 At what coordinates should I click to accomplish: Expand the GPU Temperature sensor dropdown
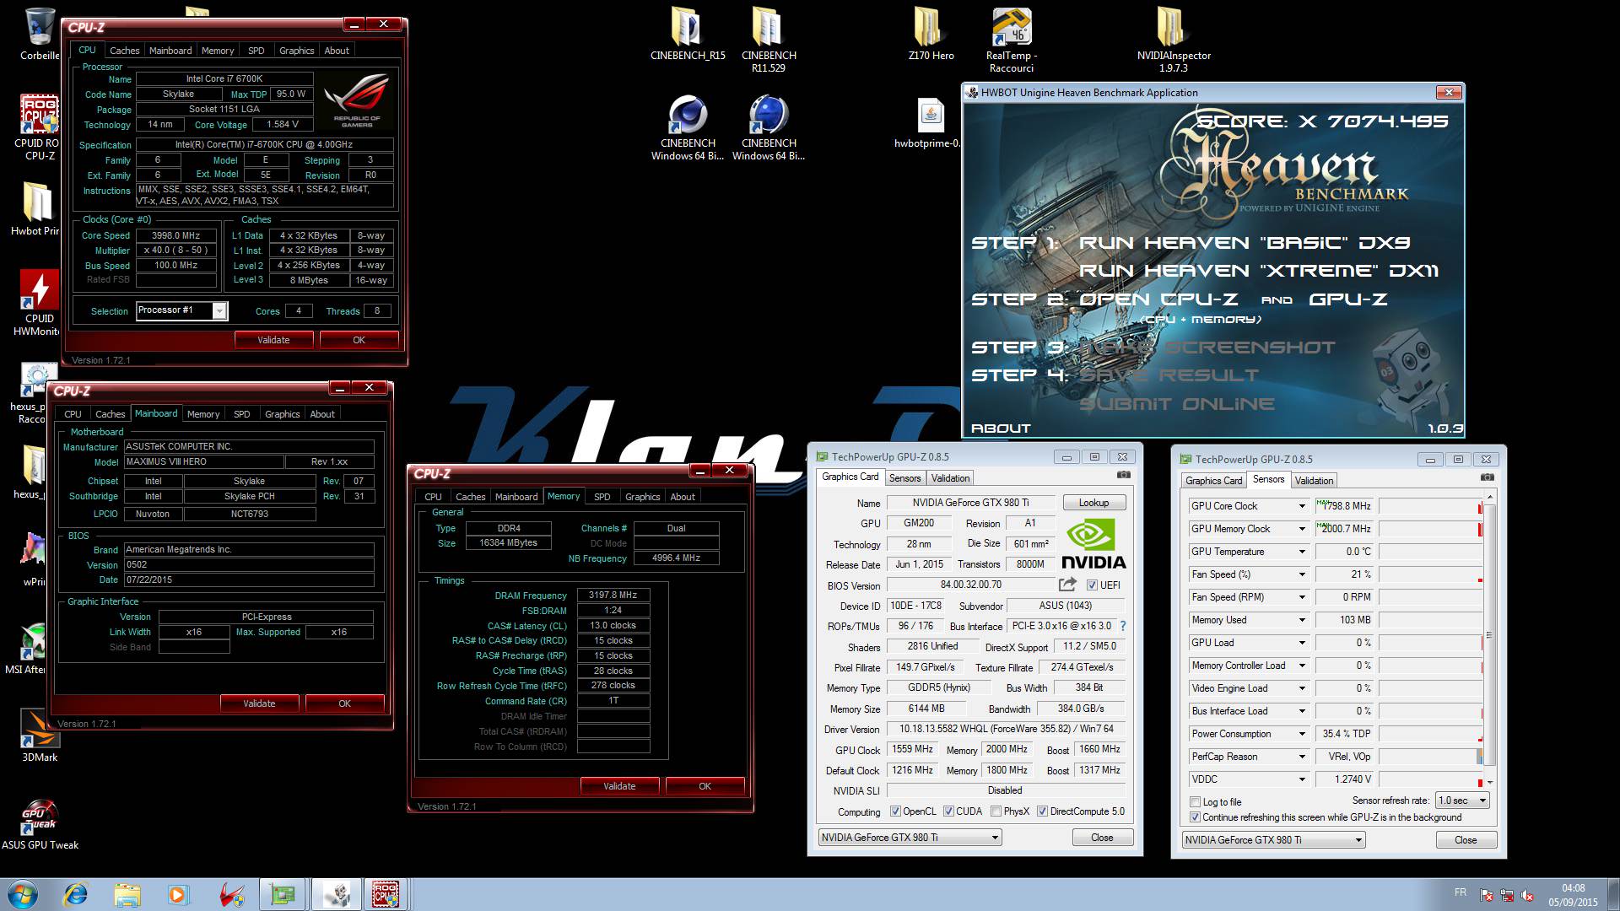pyautogui.click(x=1302, y=552)
